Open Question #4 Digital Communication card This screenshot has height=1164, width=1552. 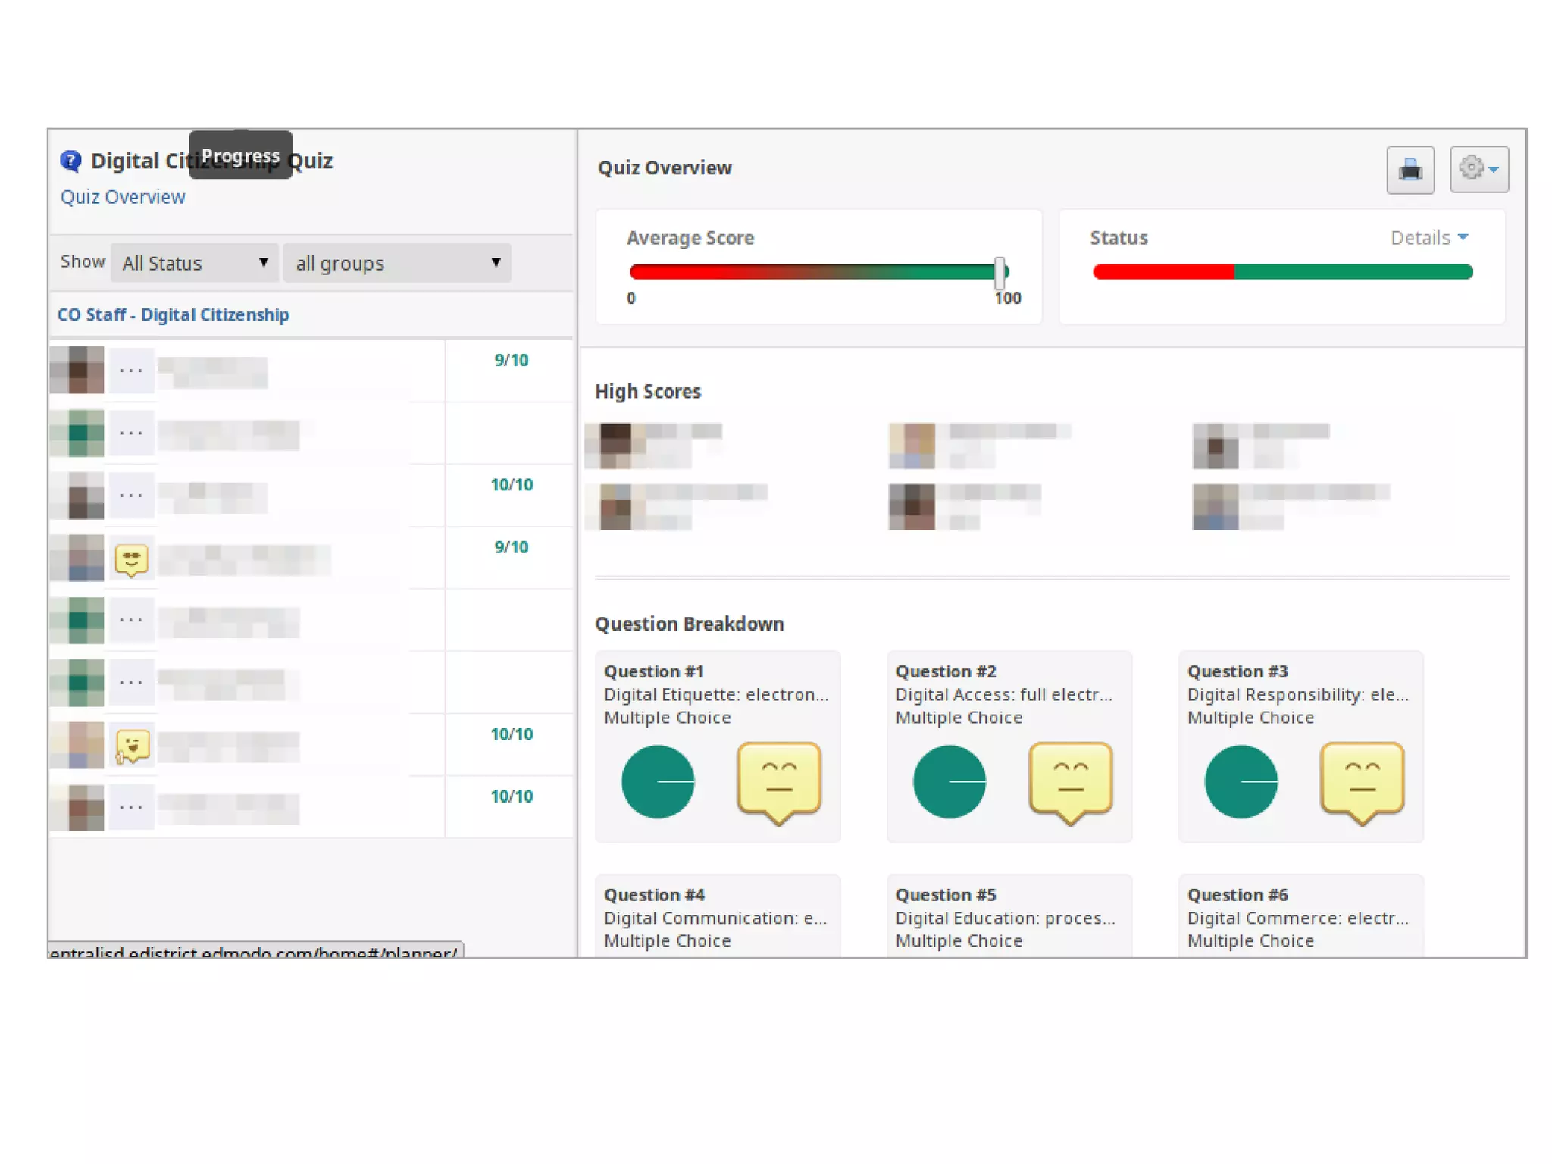tap(717, 917)
